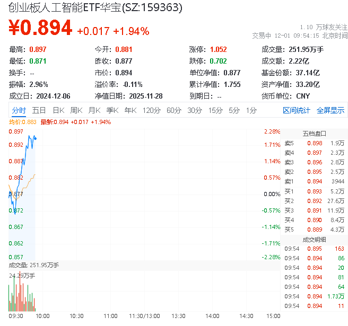Select the 30分 interval tab
This screenshot has height=326, width=348.
tap(195, 110)
